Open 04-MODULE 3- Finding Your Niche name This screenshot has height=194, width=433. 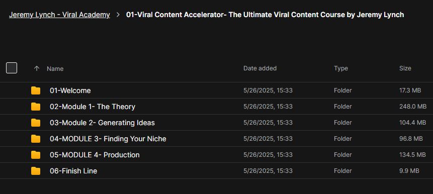click(x=108, y=139)
